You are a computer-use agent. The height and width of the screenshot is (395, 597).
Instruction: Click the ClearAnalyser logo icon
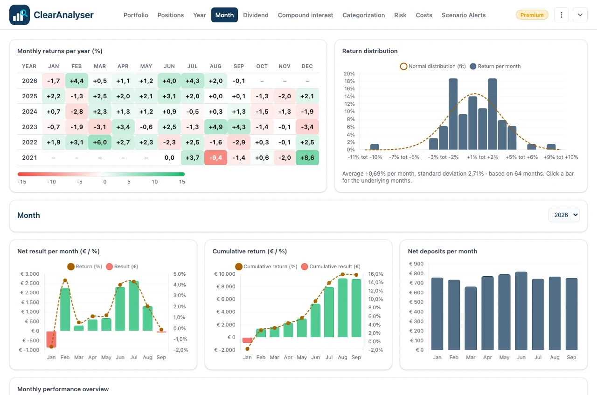coord(20,15)
